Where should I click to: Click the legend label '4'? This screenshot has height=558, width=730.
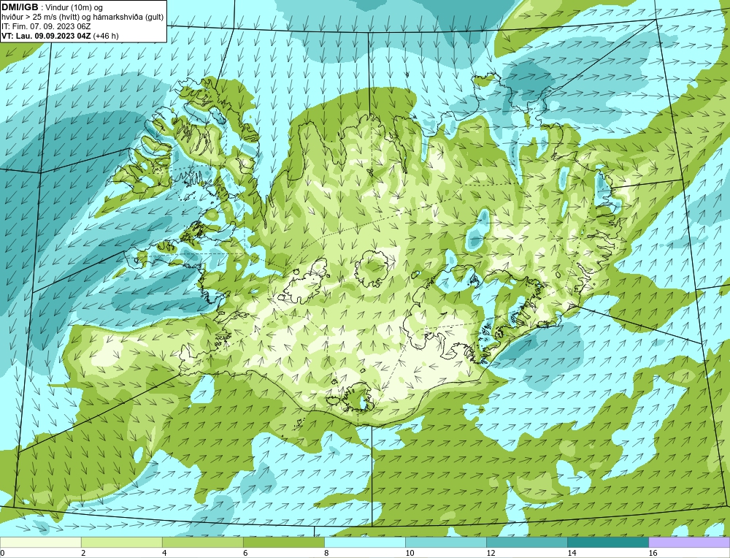pos(164,553)
